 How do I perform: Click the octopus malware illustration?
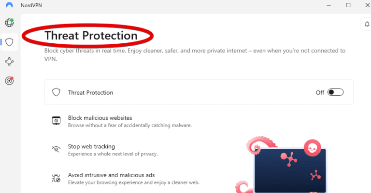[287, 166]
